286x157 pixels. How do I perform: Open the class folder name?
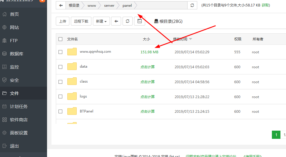[x=84, y=81]
